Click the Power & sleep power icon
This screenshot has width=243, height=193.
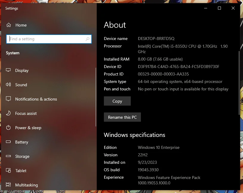(8, 128)
